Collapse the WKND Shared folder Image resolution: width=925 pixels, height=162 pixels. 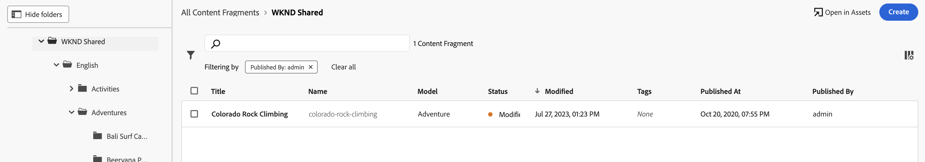[x=41, y=41]
